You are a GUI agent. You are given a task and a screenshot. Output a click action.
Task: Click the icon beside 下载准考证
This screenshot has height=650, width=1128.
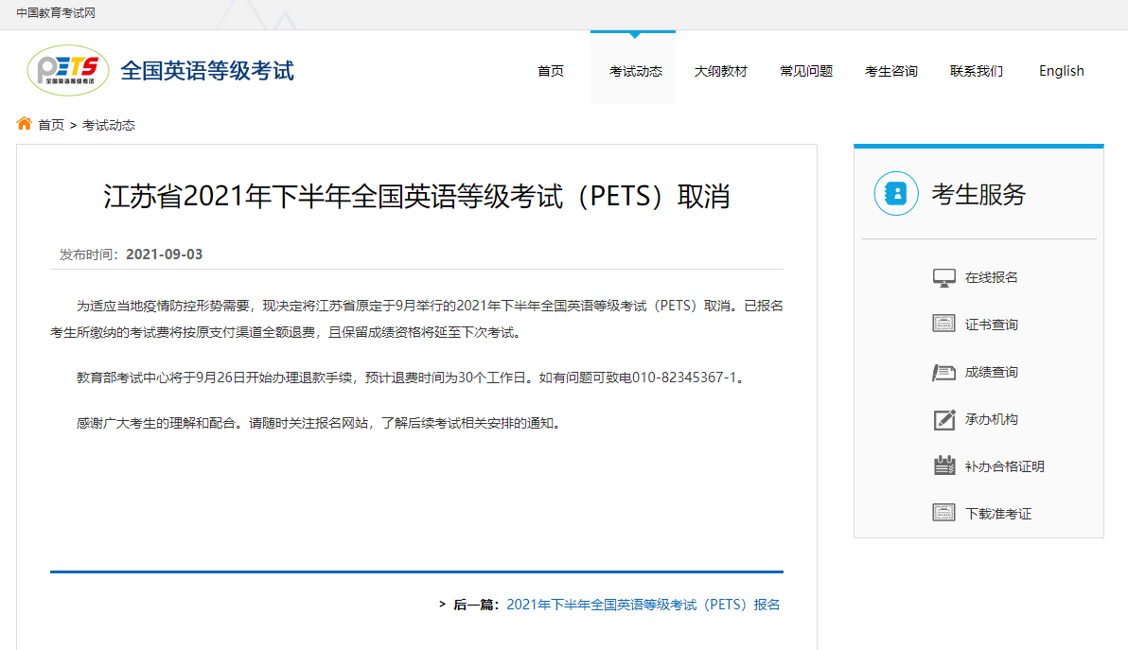943,513
